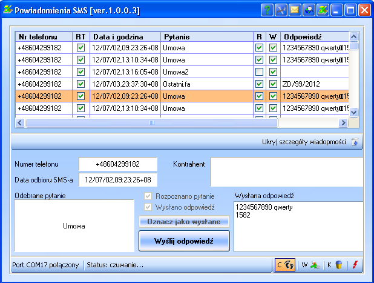
Task: Toggle the C footprints button in status bar
Action: click(x=284, y=265)
